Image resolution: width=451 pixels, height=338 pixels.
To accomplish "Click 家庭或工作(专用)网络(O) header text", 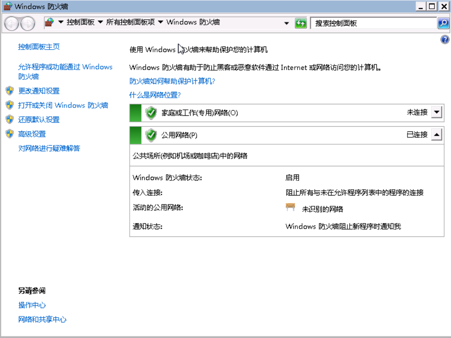I will point(200,113).
